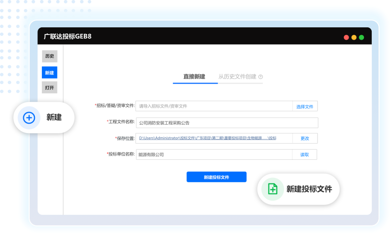Select the 历史 sidebar item

point(49,56)
